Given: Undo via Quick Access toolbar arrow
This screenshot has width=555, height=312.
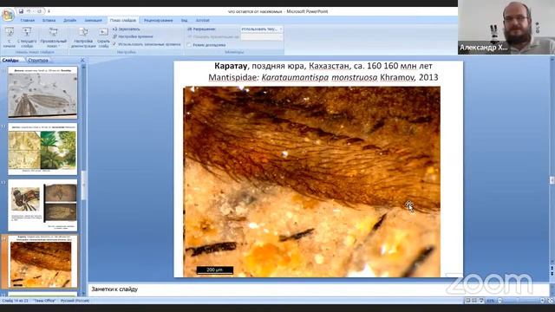Looking at the screenshot, I should pos(29,11).
